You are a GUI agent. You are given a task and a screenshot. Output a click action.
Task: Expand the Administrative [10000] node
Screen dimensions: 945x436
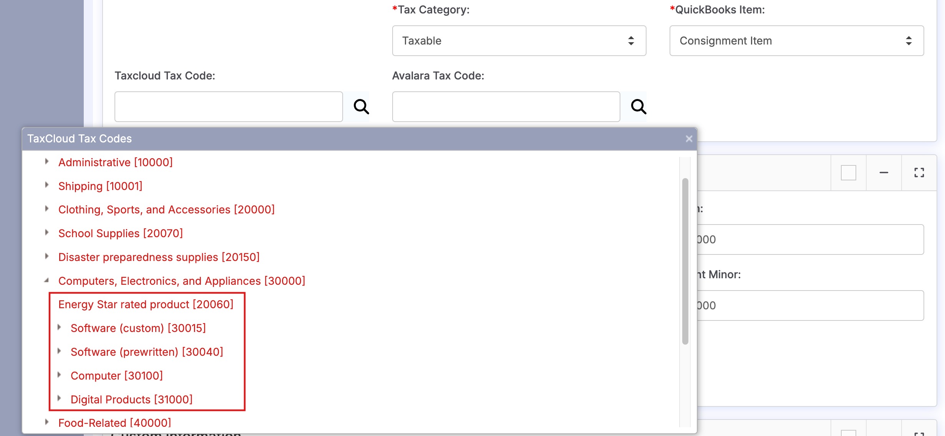point(46,162)
